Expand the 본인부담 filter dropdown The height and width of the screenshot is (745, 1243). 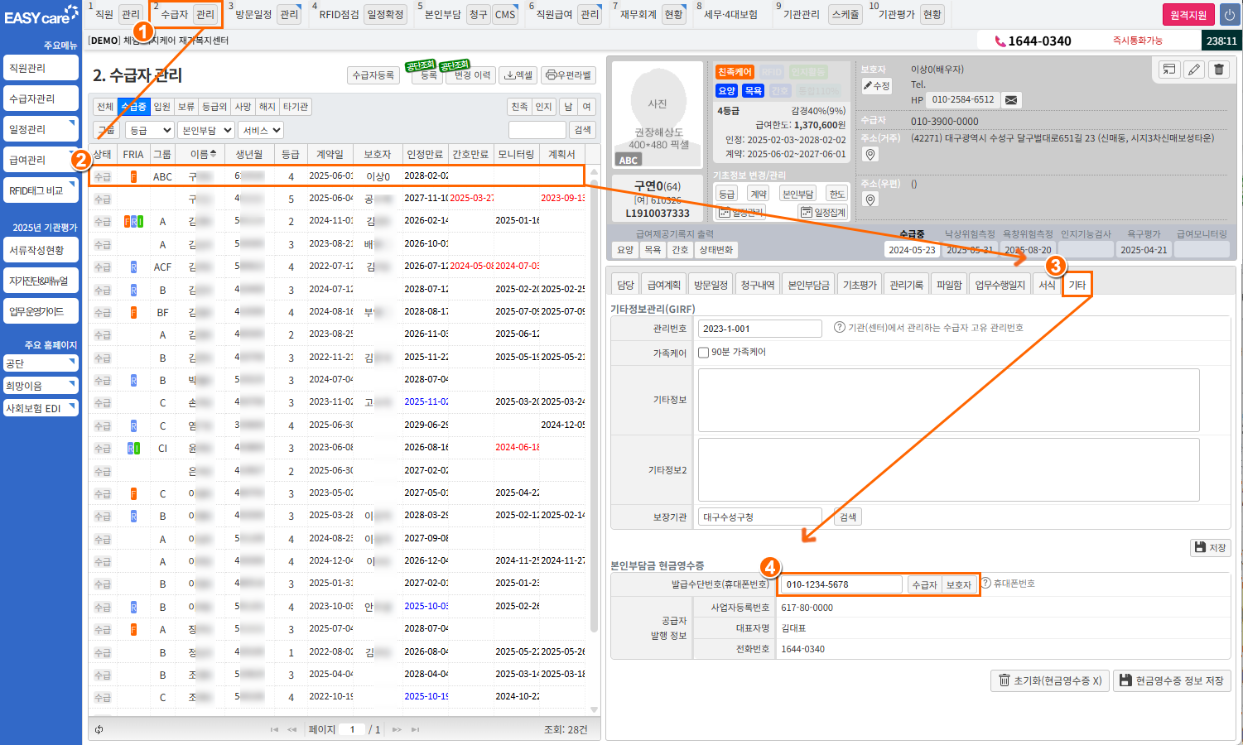tap(206, 131)
